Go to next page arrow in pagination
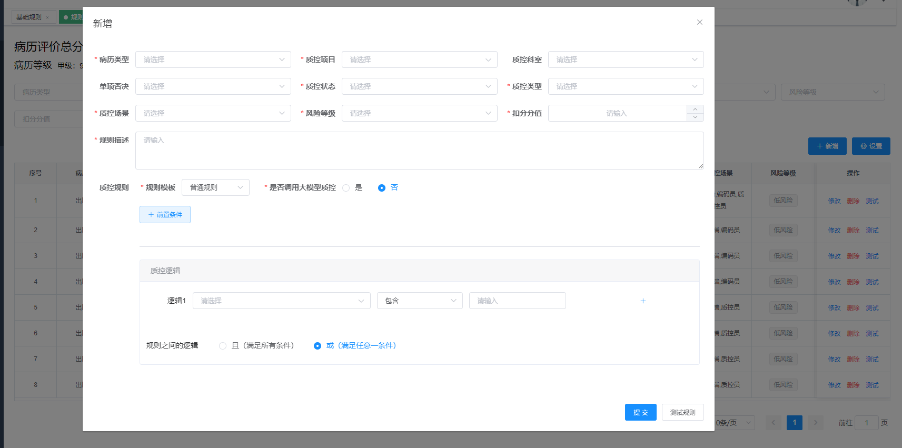902x448 pixels. tap(816, 422)
